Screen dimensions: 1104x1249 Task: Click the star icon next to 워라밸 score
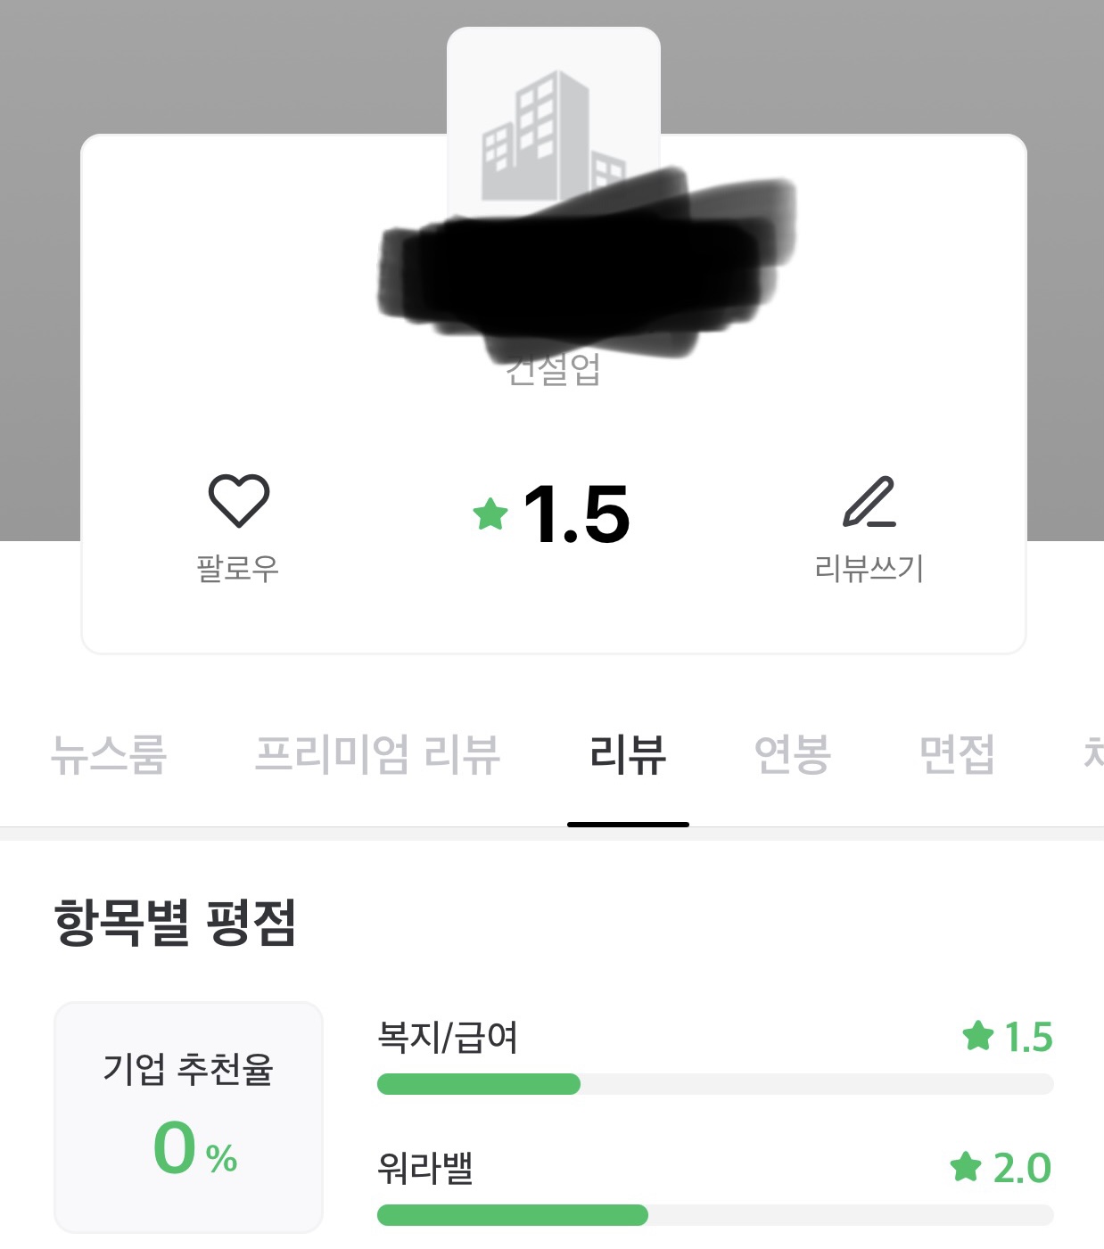[x=966, y=1166]
